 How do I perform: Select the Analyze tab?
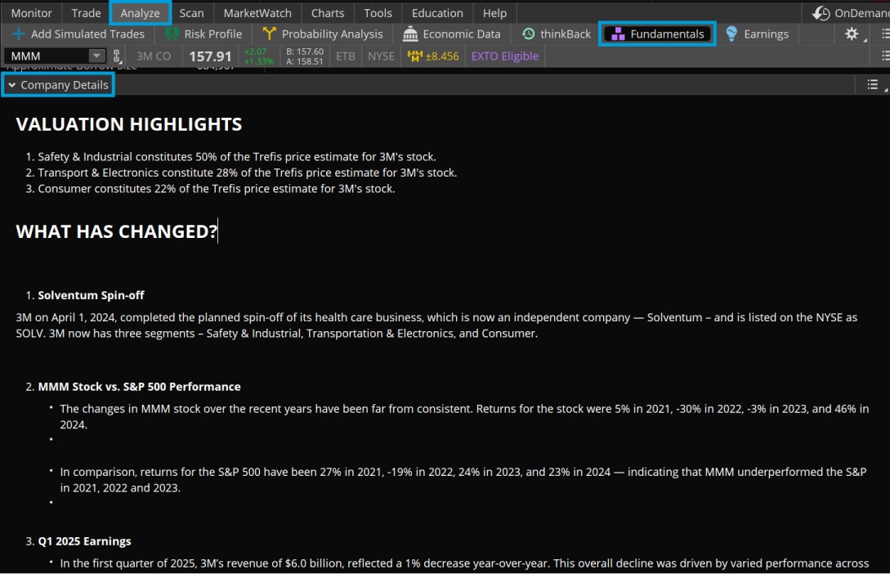pyautogui.click(x=141, y=12)
